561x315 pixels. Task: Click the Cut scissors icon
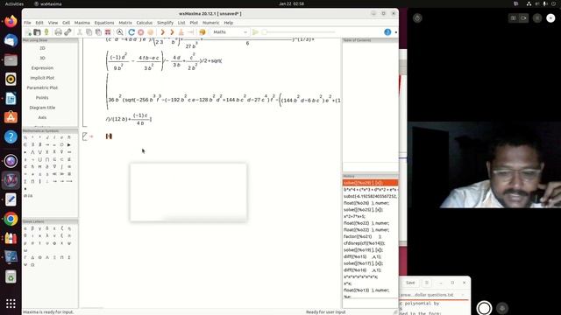[x=80, y=32]
